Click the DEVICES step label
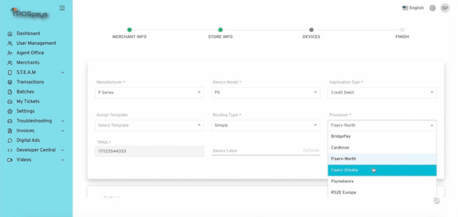 point(311,37)
